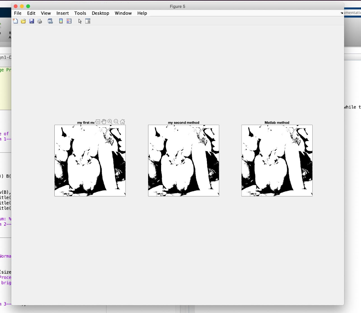Open the Tools menu

(80, 13)
